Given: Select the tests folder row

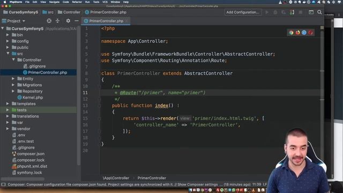Looking at the screenshot, I should coord(38,110).
